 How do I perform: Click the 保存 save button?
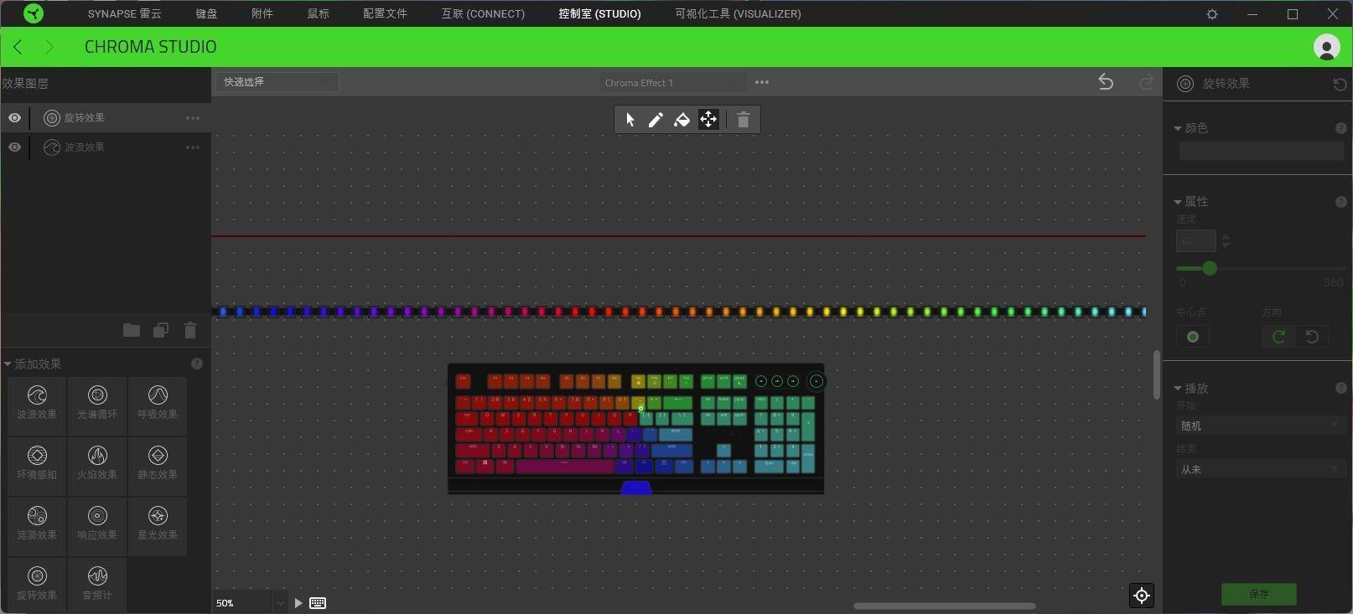click(1259, 594)
